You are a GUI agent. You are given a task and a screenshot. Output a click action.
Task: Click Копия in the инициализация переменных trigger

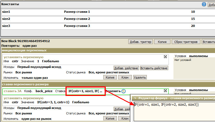pos(110,77)
